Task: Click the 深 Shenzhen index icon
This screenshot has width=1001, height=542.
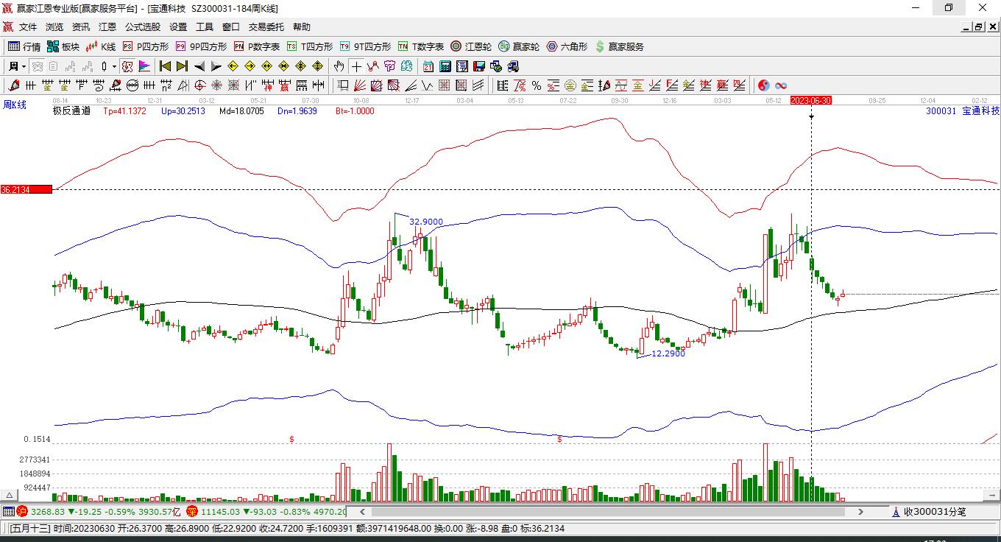Action: coord(192,511)
